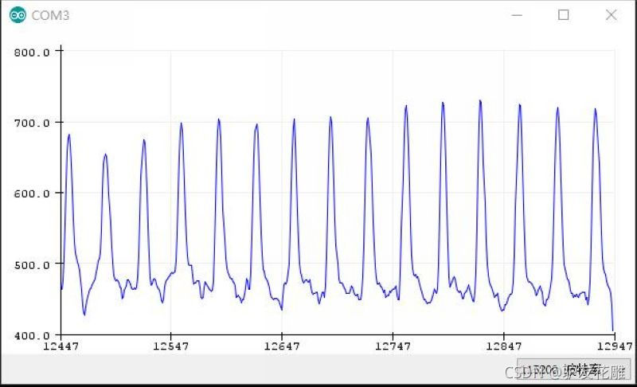Click the 800.0 y-axis label
This screenshot has width=637, height=387.
coord(32,53)
